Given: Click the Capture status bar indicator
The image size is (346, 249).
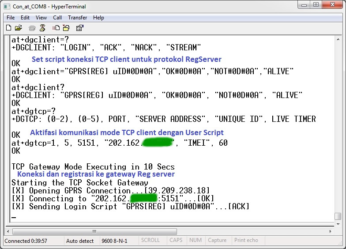Looking at the screenshot, I should [217, 240].
